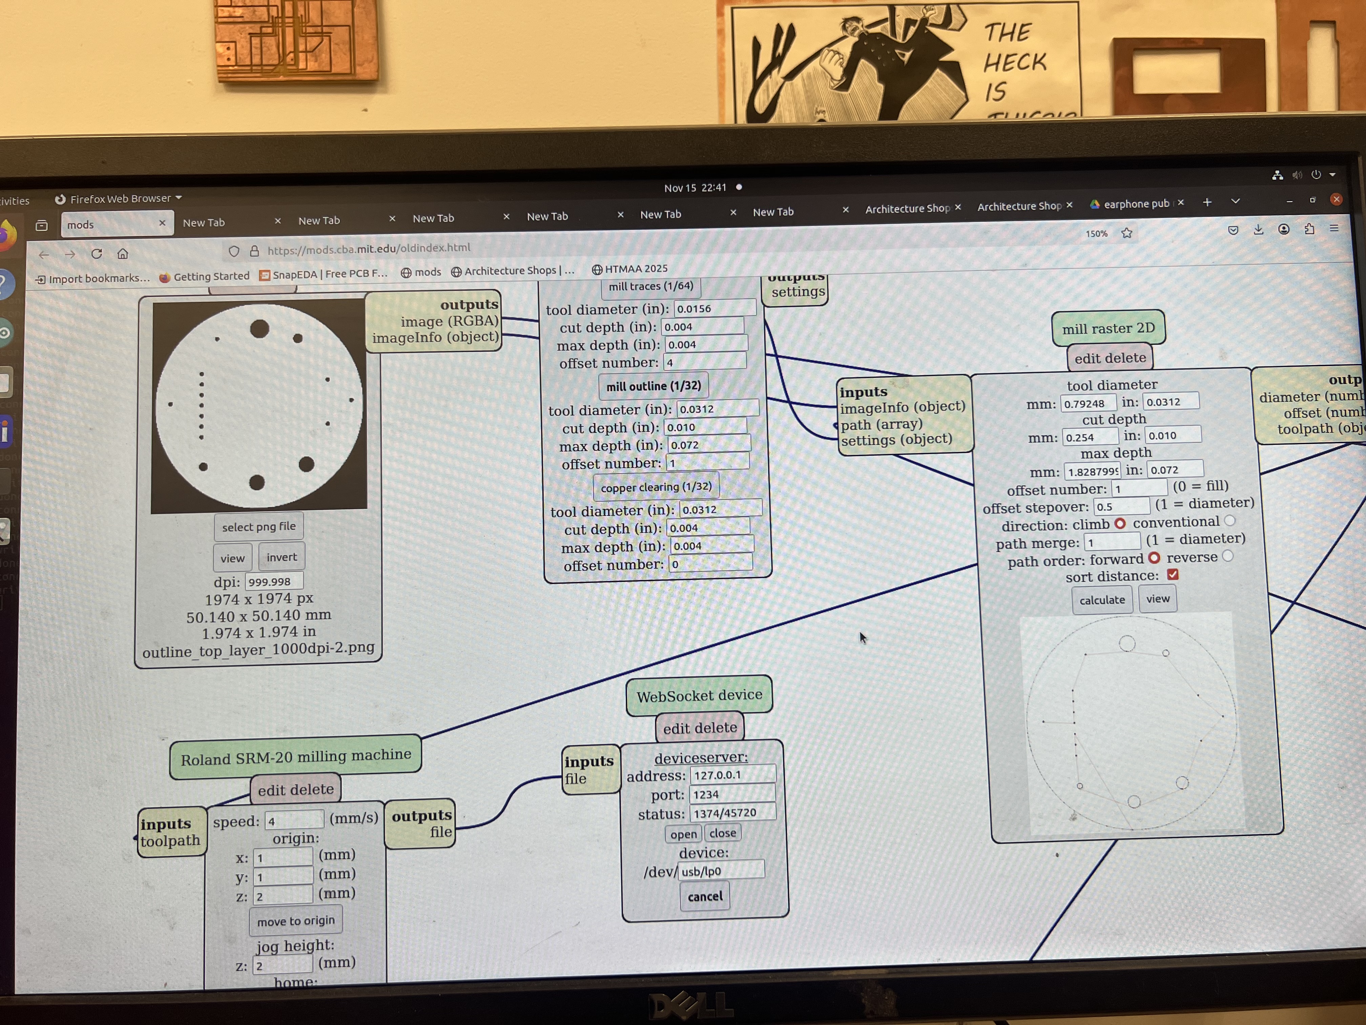Open the extensions puzzle icon
1366x1025 pixels.
1308,229
